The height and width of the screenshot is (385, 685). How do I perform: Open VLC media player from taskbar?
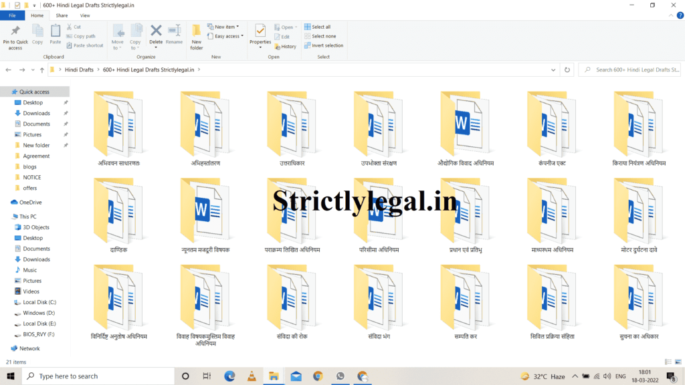tap(251, 376)
